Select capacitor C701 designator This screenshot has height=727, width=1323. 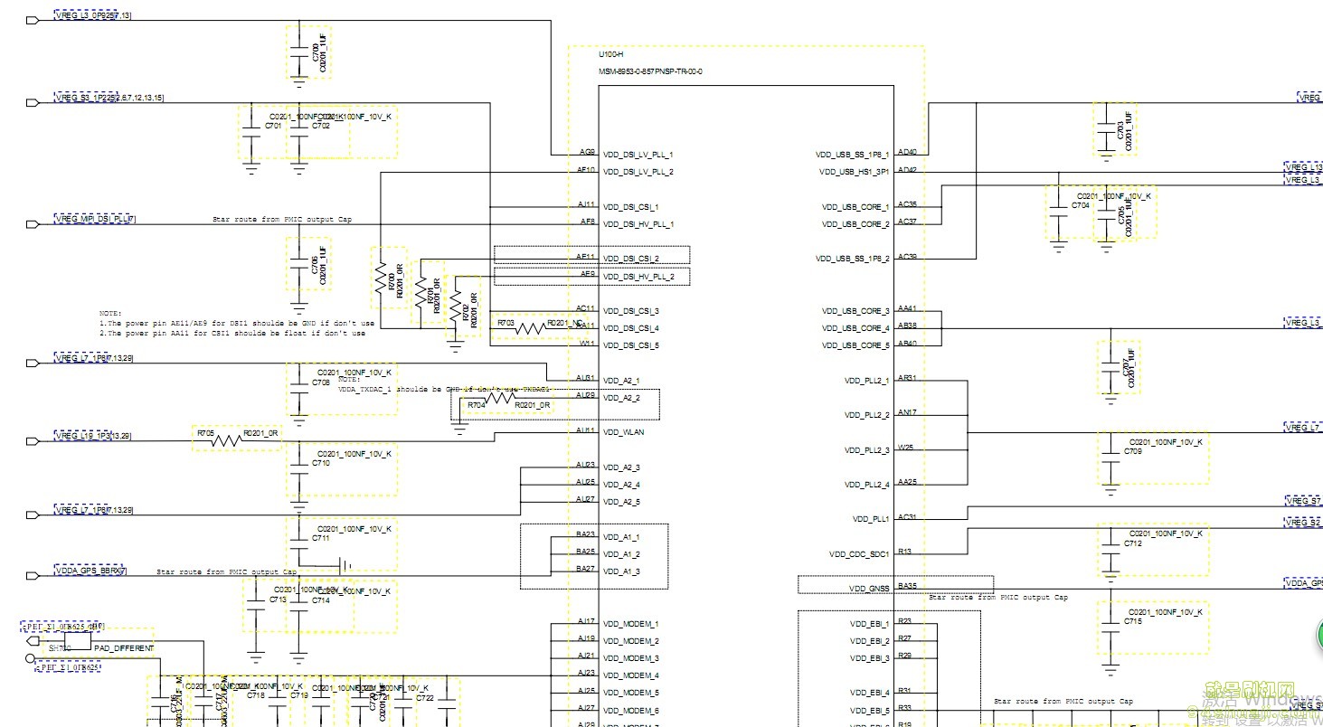(x=273, y=126)
